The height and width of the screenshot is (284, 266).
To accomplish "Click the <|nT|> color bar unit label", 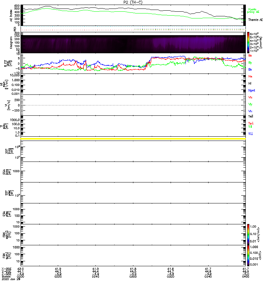I will pyautogui.click(x=260, y=255).
